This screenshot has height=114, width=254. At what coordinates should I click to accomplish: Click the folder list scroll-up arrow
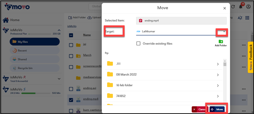[x=225, y=61]
